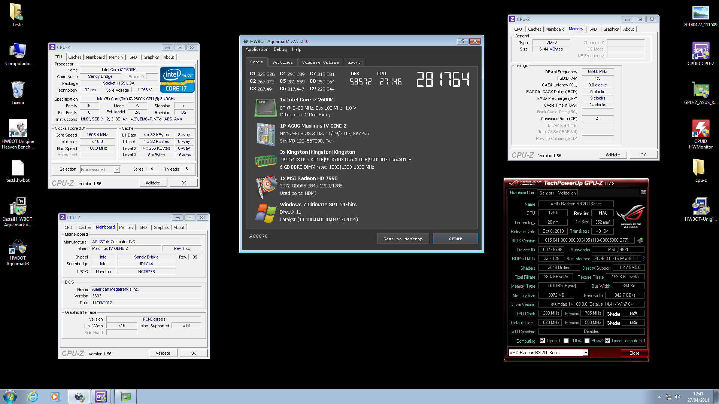This screenshot has height=404, width=719.
Task: Click the Aquamark help question-mark button
Action: click(462, 41)
